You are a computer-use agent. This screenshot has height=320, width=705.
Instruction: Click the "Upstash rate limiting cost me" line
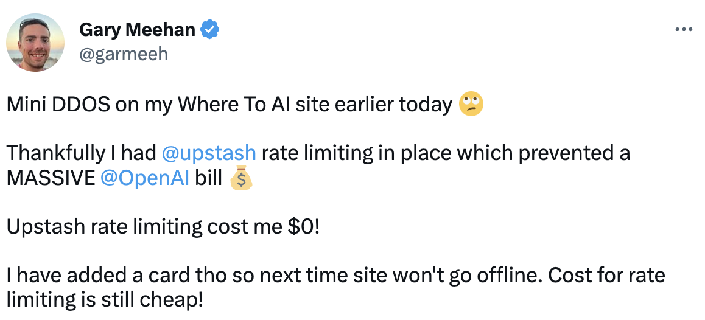tap(145, 227)
